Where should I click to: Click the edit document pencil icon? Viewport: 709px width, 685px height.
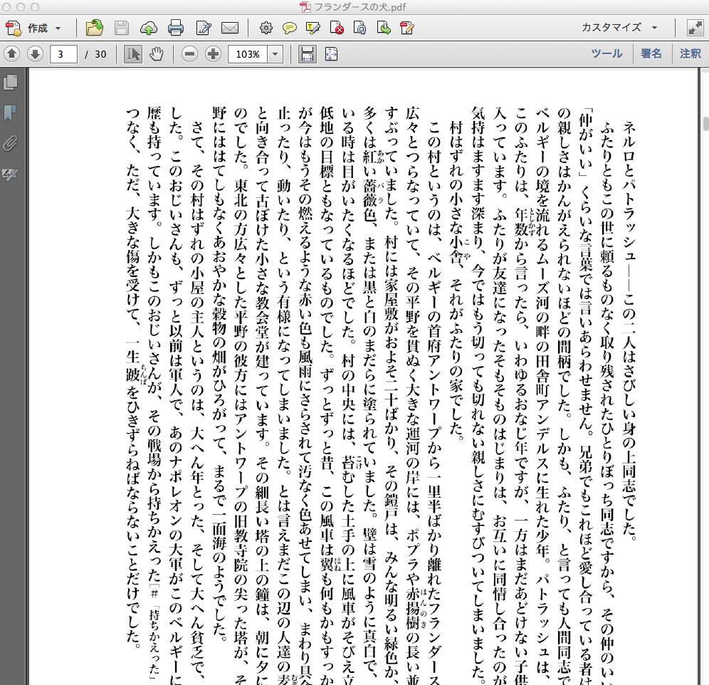point(204,28)
